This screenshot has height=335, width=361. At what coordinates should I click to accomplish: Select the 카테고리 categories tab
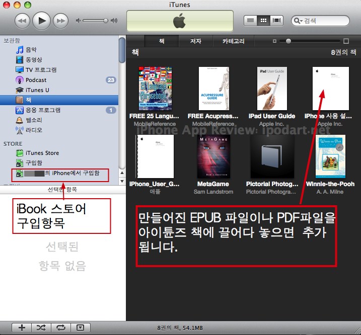click(x=234, y=41)
